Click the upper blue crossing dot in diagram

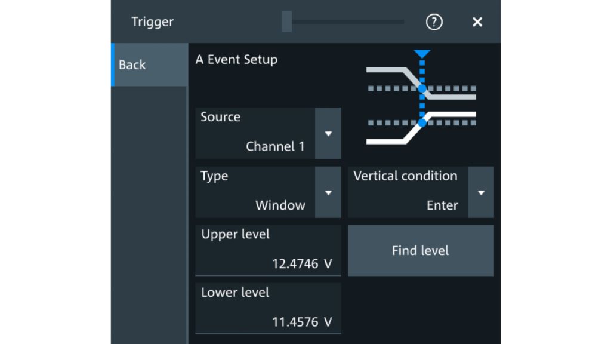click(x=422, y=88)
